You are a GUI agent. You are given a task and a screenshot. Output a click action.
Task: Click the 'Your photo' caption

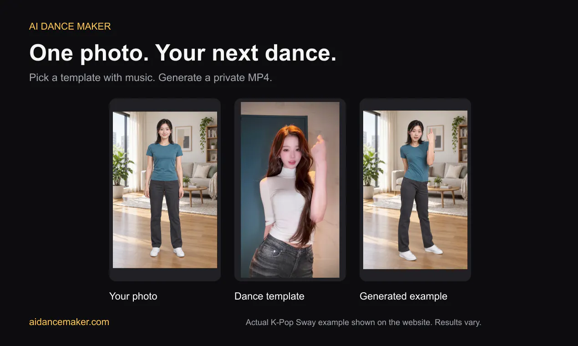click(x=133, y=296)
